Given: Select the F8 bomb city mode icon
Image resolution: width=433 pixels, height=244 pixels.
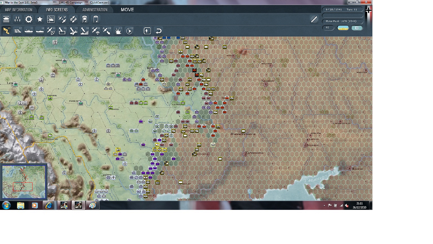Looking at the screenshot, I should tap(85, 31).
